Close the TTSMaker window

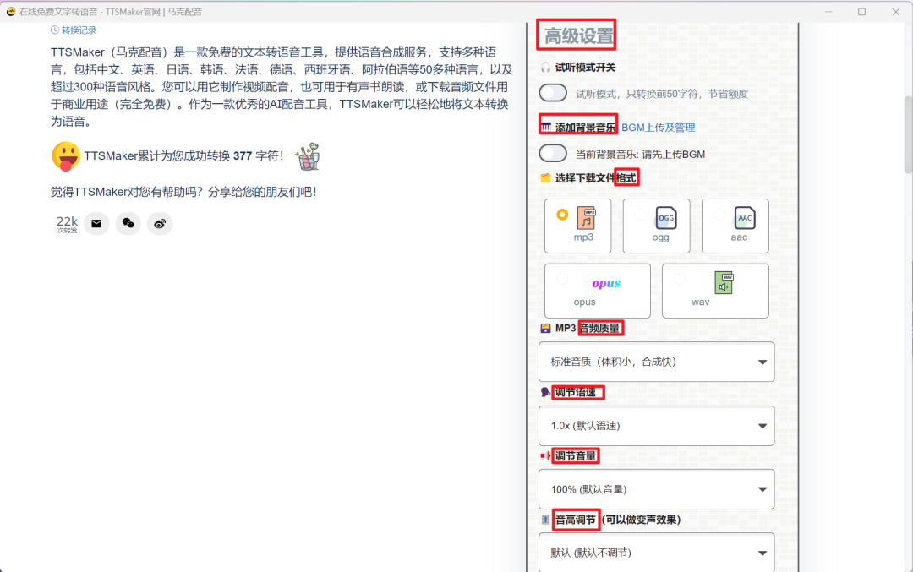[x=895, y=12]
